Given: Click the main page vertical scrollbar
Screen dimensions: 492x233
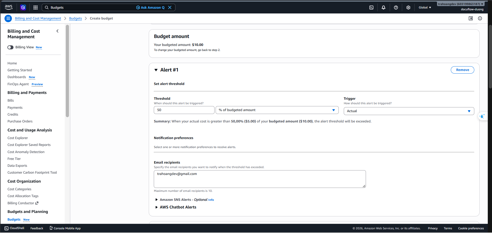Looking at the screenshot, I should click(x=490, y=56).
